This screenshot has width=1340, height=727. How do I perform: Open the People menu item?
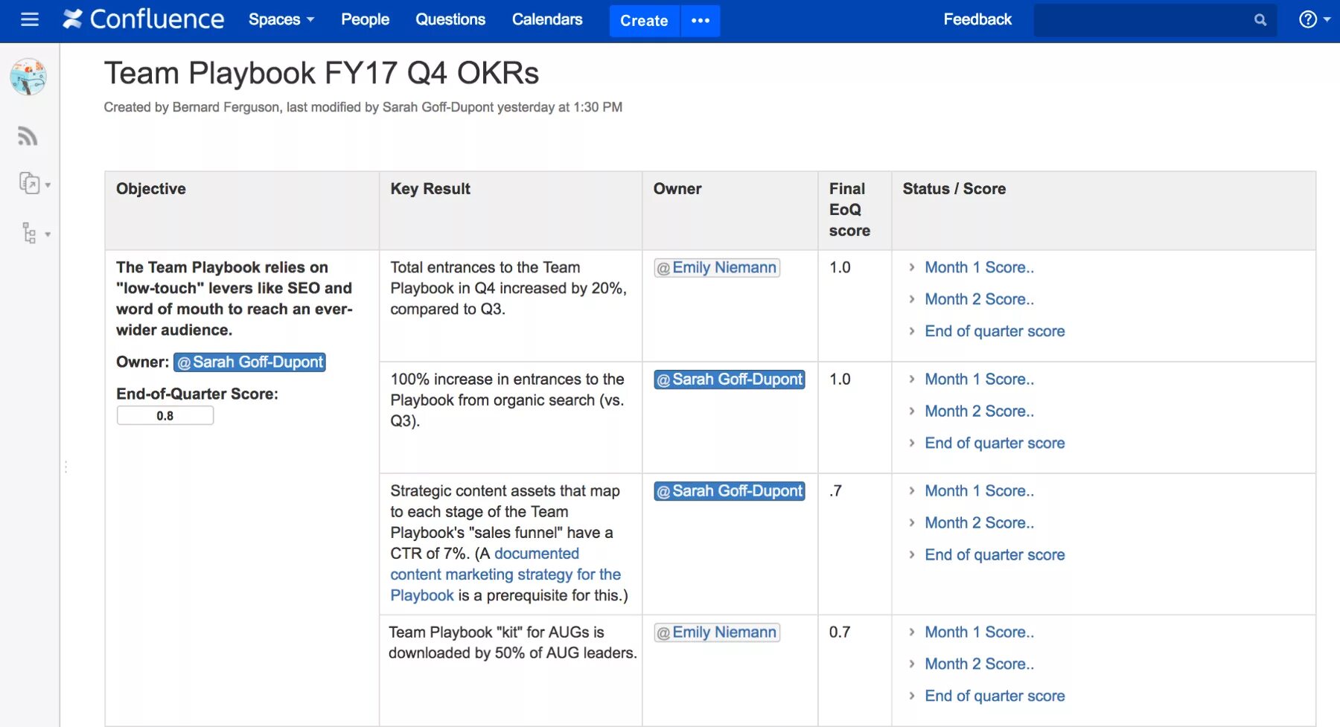[365, 19]
